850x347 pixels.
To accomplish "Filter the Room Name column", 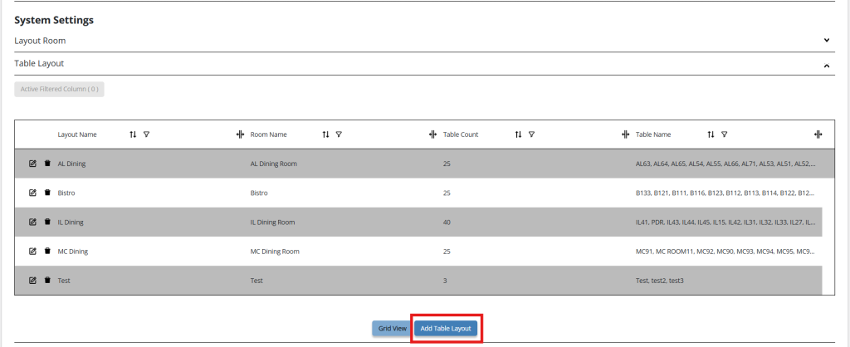I will (339, 134).
